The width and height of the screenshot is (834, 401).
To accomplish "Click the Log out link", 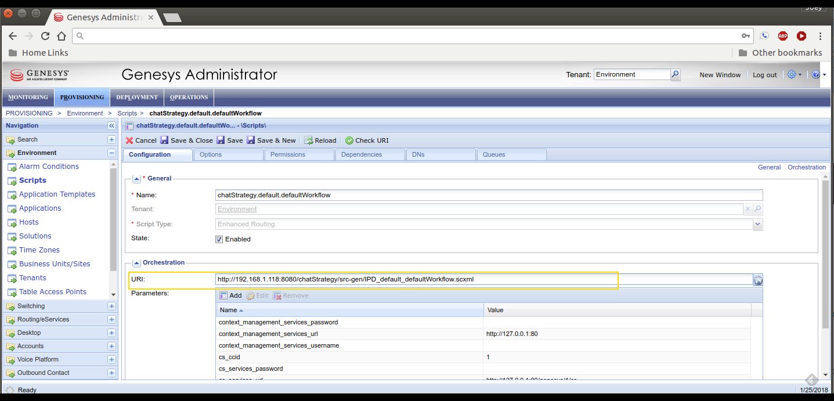I will click(765, 75).
